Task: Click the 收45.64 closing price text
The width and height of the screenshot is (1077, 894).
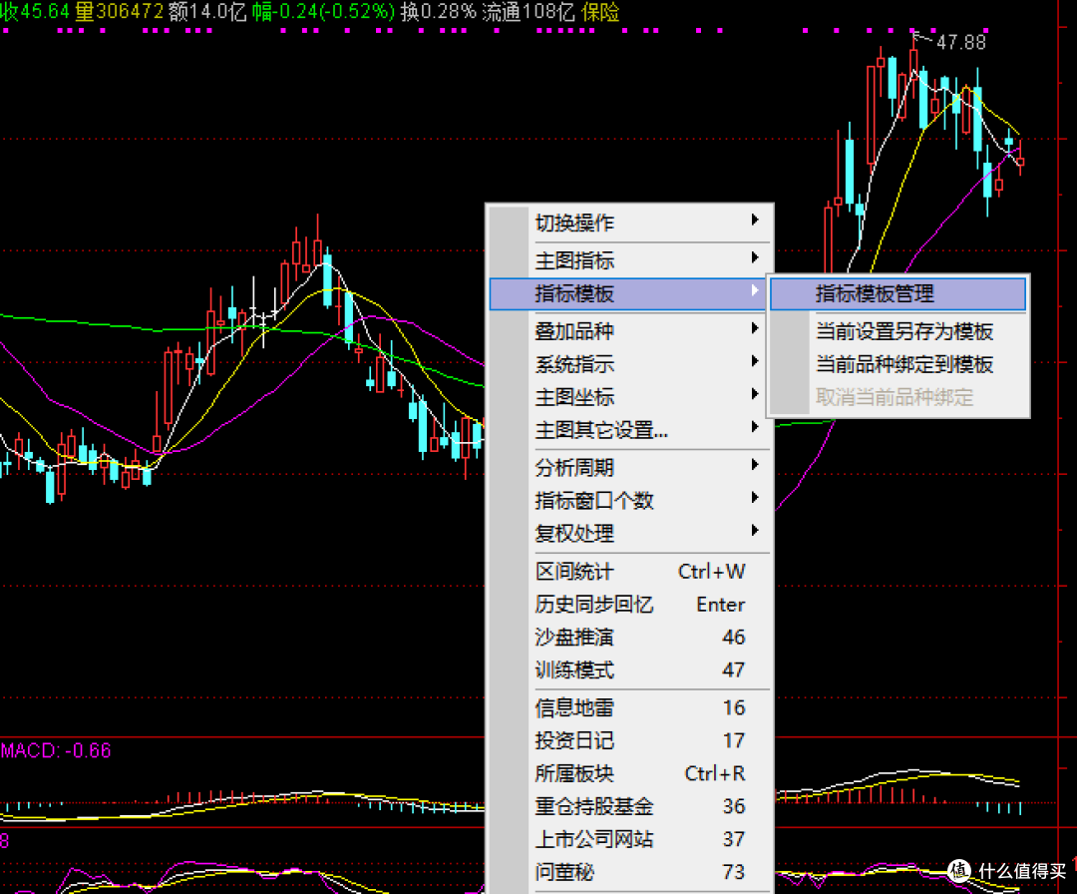Action: click(x=34, y=12)
